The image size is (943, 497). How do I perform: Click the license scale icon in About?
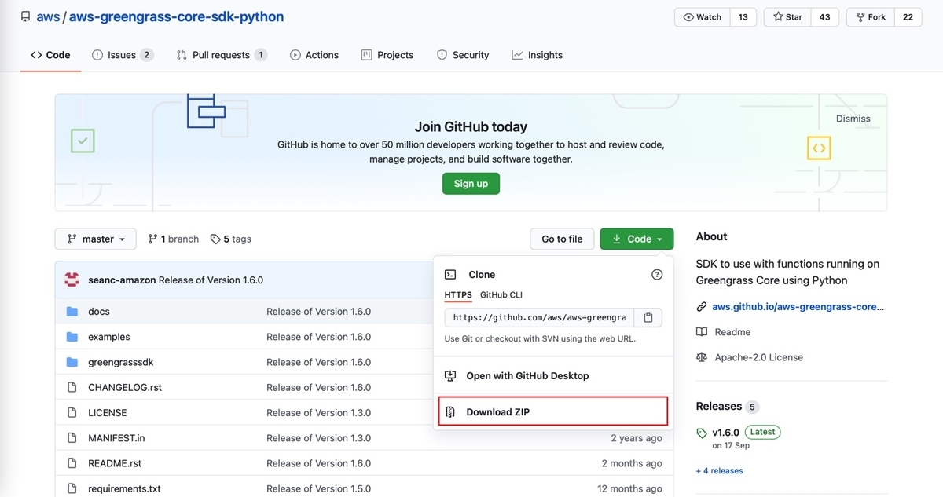point(702,357)
